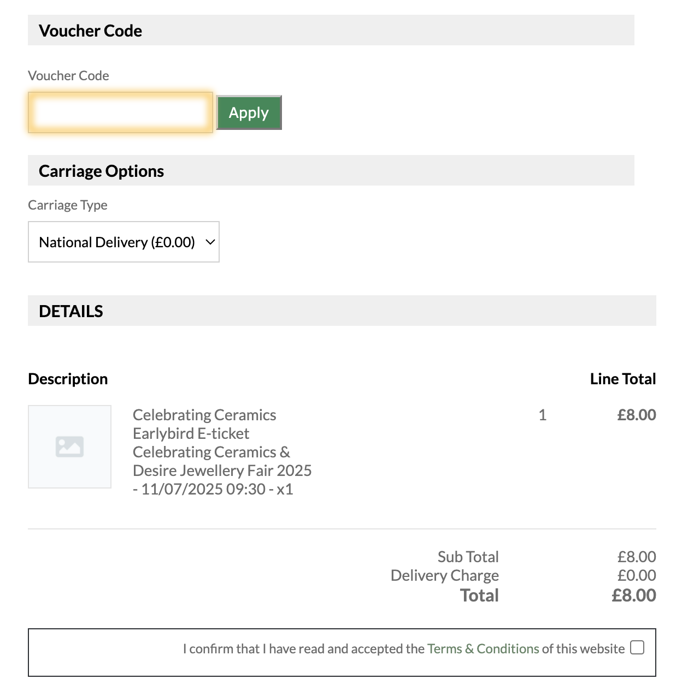Click the ticket product thumbnail

[x=69, y=446]
